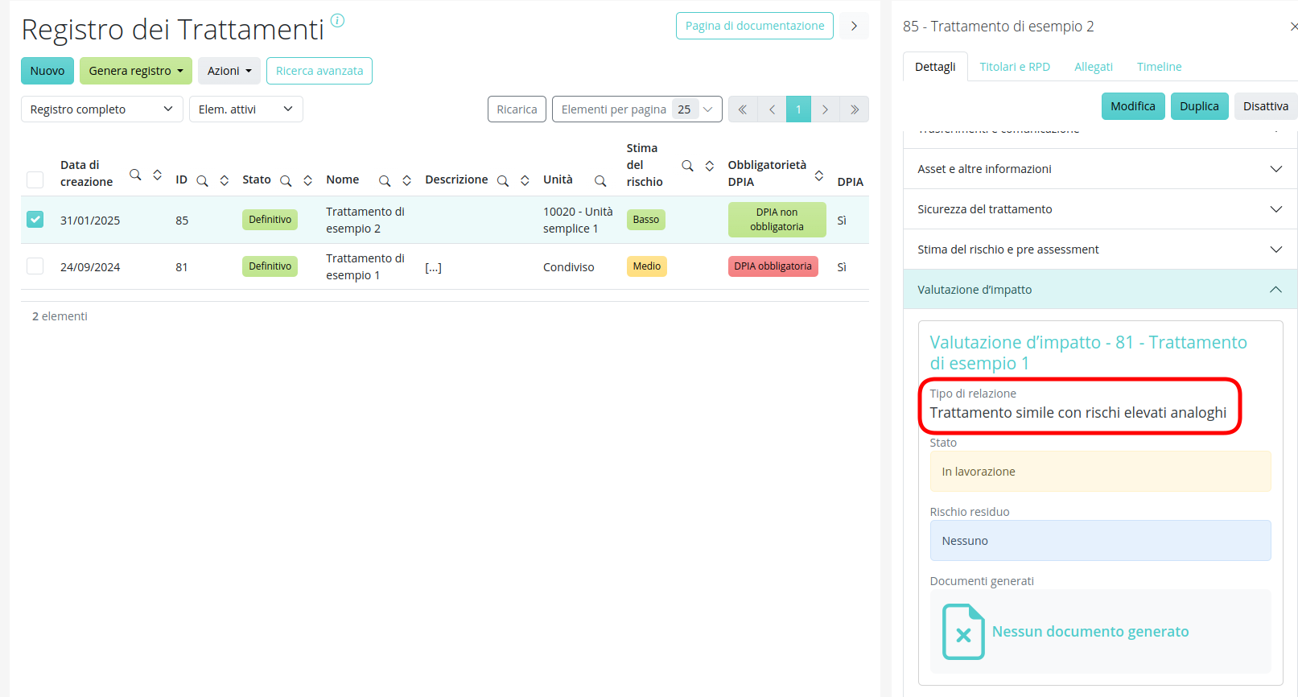Click the In lavorazione status field
Screen dimensions: 1298x697
tap(1100, 472)
